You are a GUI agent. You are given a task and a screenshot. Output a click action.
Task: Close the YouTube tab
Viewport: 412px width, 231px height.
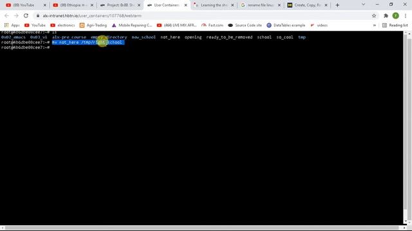click(44, 5)
